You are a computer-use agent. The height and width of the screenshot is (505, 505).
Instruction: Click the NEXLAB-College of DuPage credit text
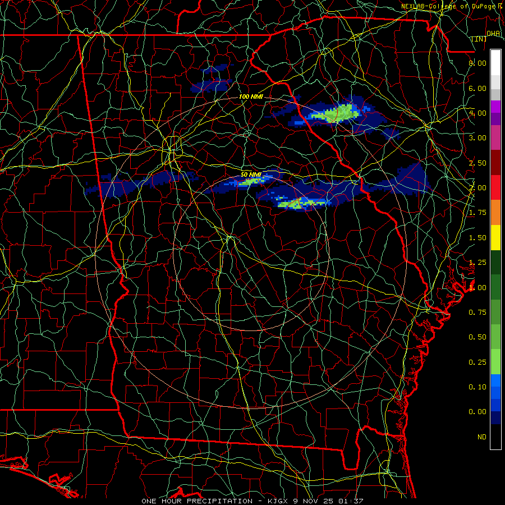tap(448, 6)
